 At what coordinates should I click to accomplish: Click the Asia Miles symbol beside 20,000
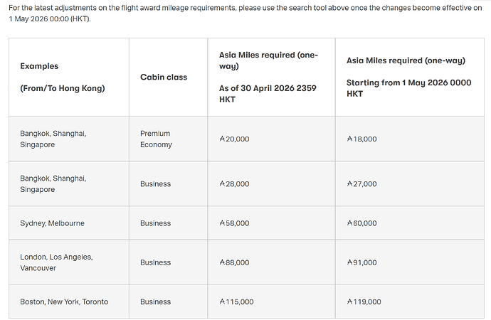click(222, 139)
